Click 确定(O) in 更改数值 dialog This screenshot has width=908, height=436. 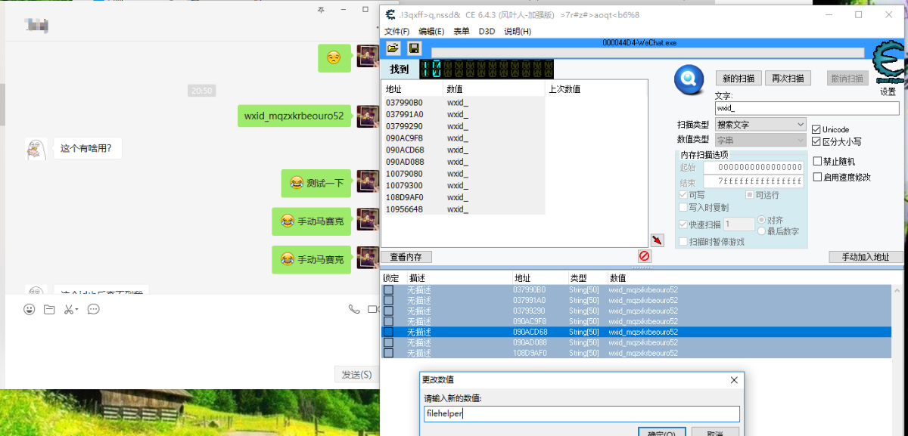point(661,431)
